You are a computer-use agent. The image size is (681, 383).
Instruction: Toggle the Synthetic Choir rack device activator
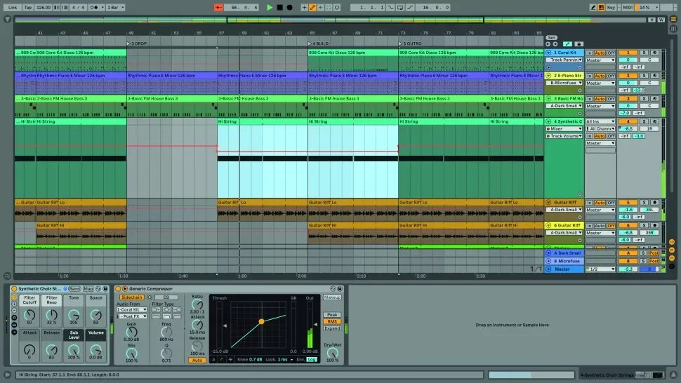coord(14,288)
